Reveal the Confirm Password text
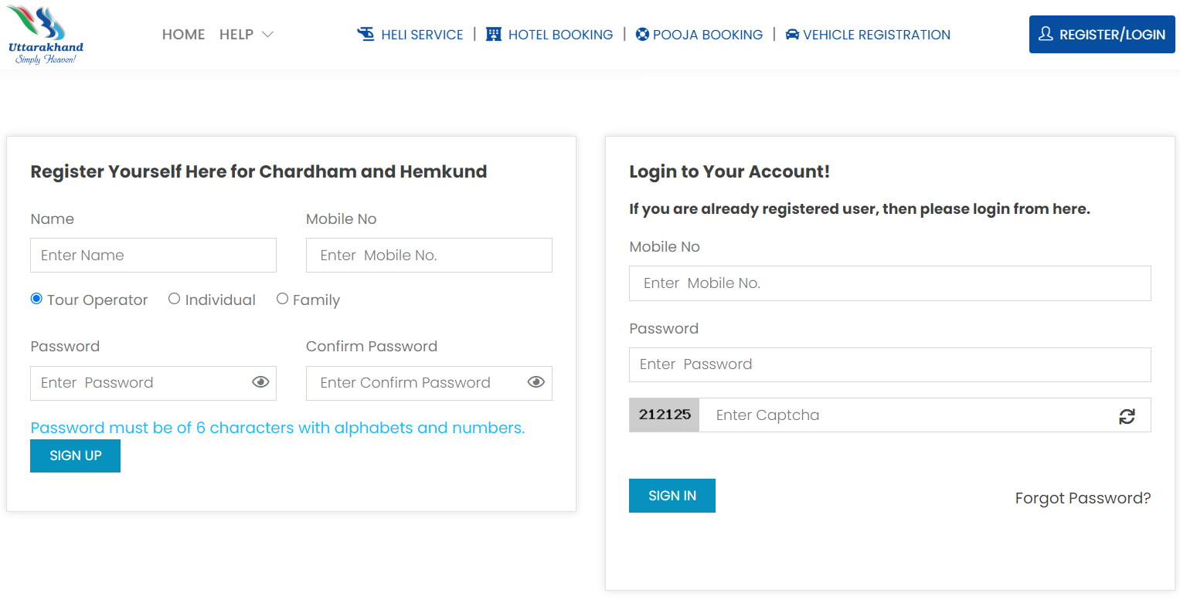This screenshot has width=1180, height=603. pyautogui.click(x=536, y=382)
